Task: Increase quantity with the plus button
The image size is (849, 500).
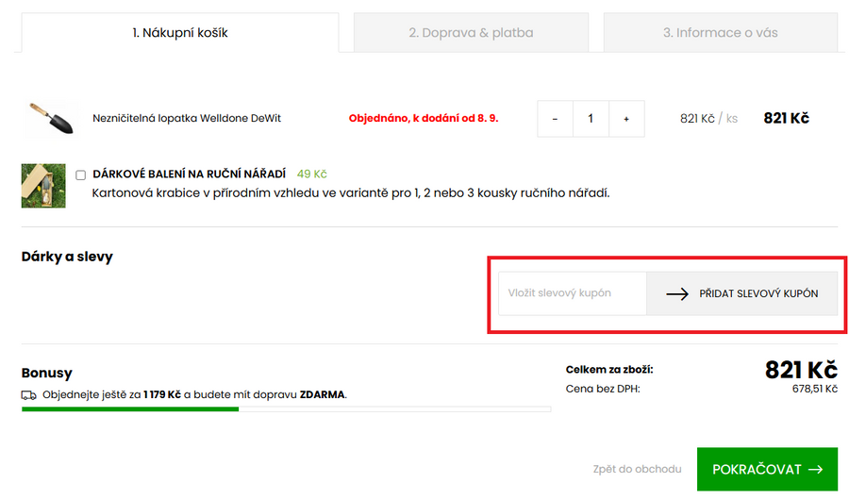Action: pos(626,119)
